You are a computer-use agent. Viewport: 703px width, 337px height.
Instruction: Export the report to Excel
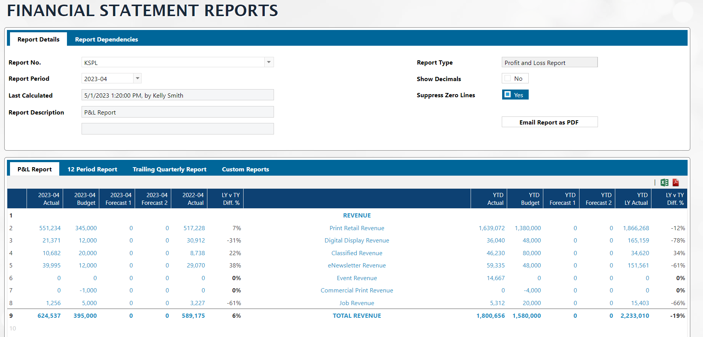tap(664, 183)
